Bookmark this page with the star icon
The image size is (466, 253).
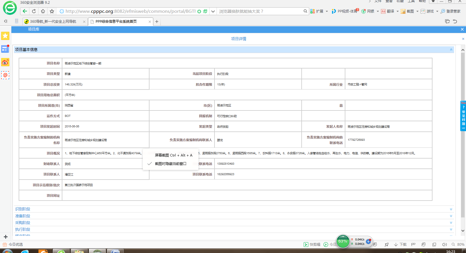point(52,11)
